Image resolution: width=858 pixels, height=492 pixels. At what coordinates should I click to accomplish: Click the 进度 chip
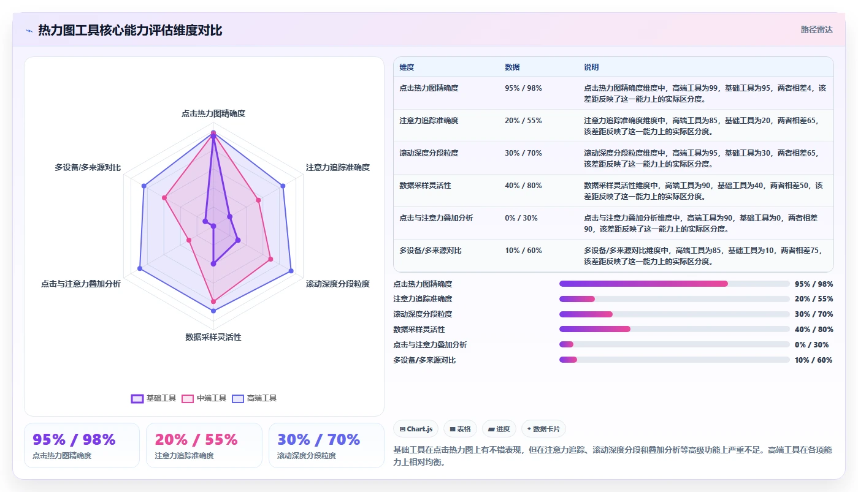(499, 429)
